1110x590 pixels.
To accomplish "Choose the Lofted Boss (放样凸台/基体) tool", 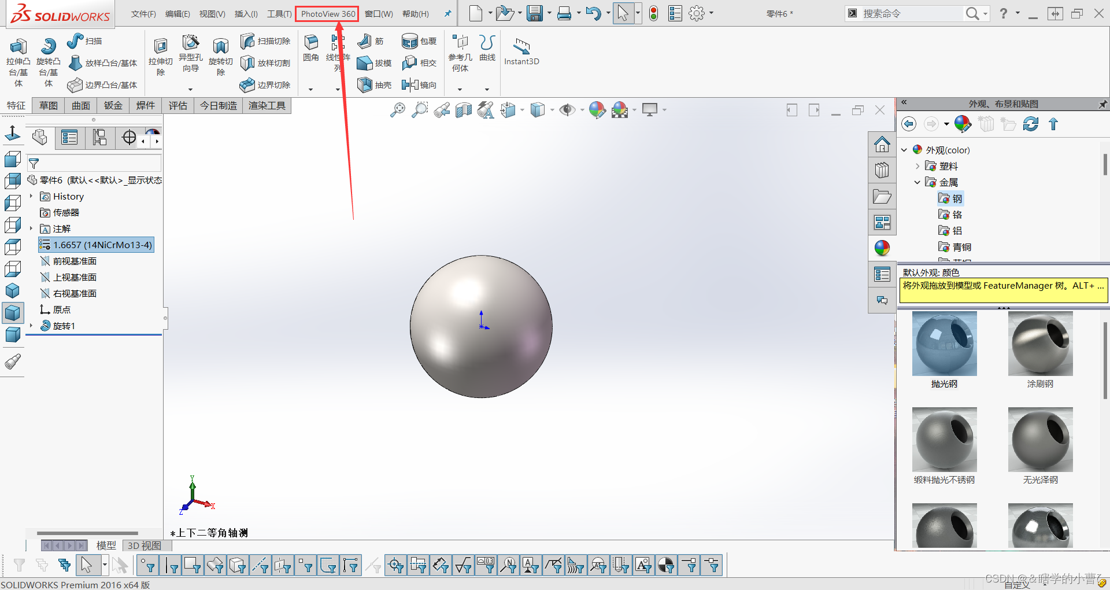I will [x=103, y=63].
